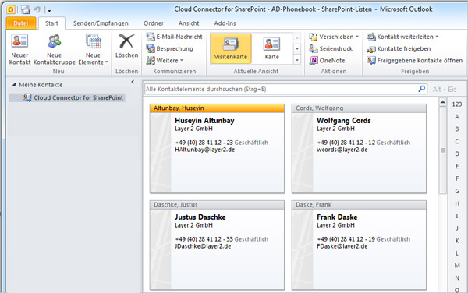This screenshot has height=293, width=468.
Task: Jump to letter H in index
Action: pos(457,203)
